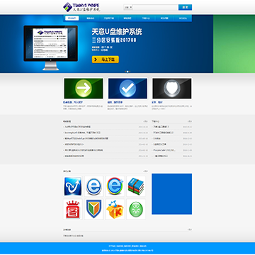Open the third navigation menu item
The width and height of the screenshot is (255, 255).
pyautogui.click(x=109, y=18)
